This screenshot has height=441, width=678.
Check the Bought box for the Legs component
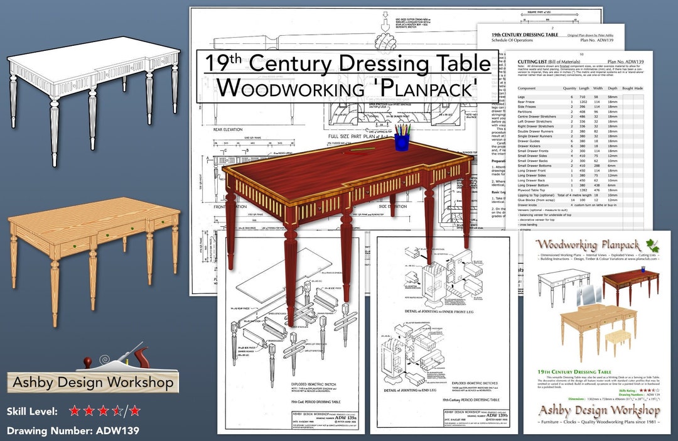point(627,96)
